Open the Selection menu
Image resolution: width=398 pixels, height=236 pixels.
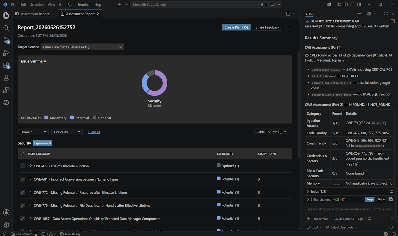coord(37,5)
